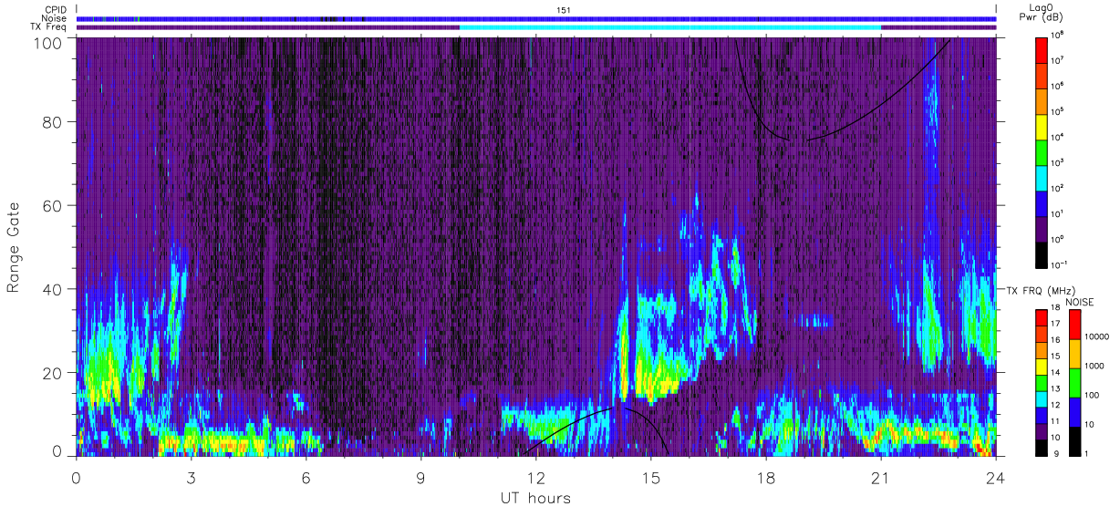Click the 10000 label on NOISE scale
The height and width of the screenshot is (517, 1120).
tap(1098, 336)
